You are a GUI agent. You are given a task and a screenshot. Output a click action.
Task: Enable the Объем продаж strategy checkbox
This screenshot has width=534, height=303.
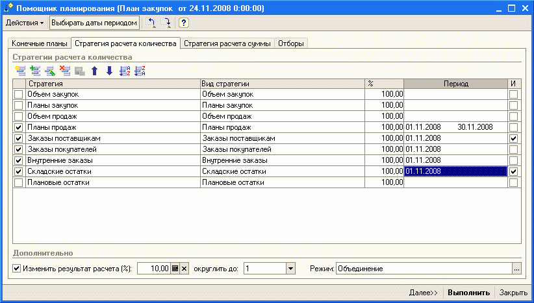(x=18, y=116)
